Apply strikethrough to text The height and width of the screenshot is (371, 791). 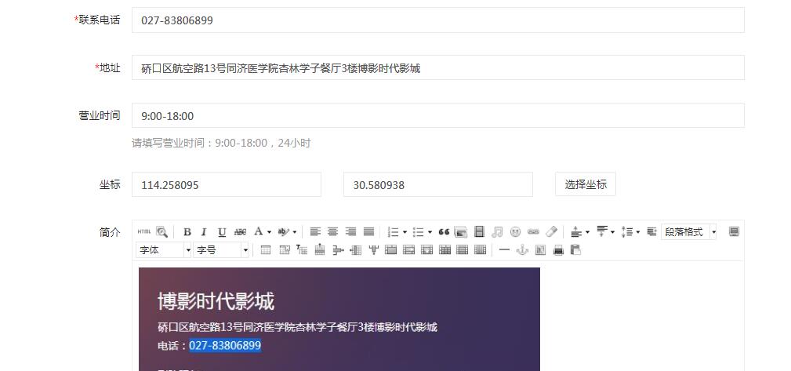pyautogui.click(x=240, y=232)
